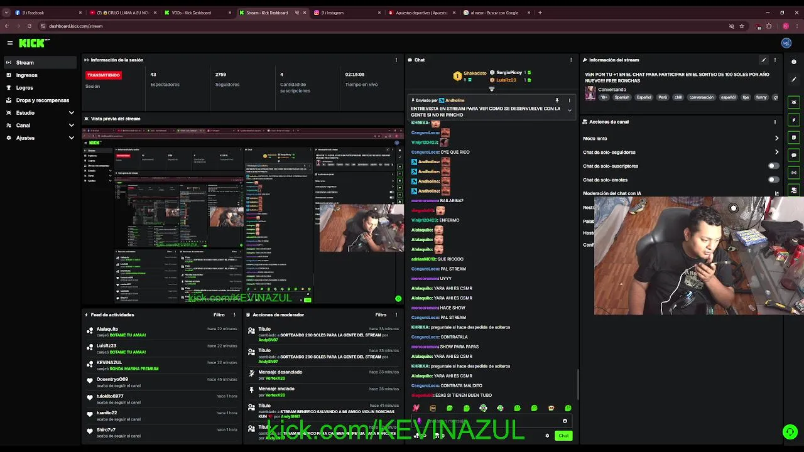Unpin the pinned message by Andholine

coord(557,100)
